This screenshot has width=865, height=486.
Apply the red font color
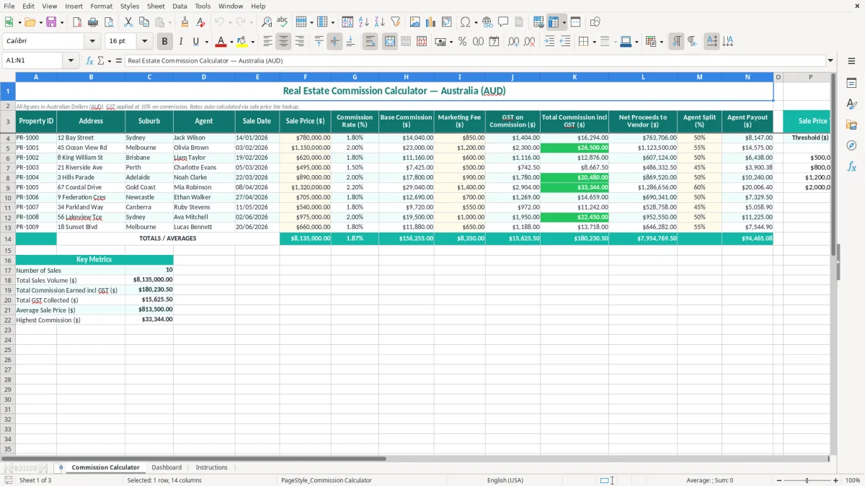point(221,42)
